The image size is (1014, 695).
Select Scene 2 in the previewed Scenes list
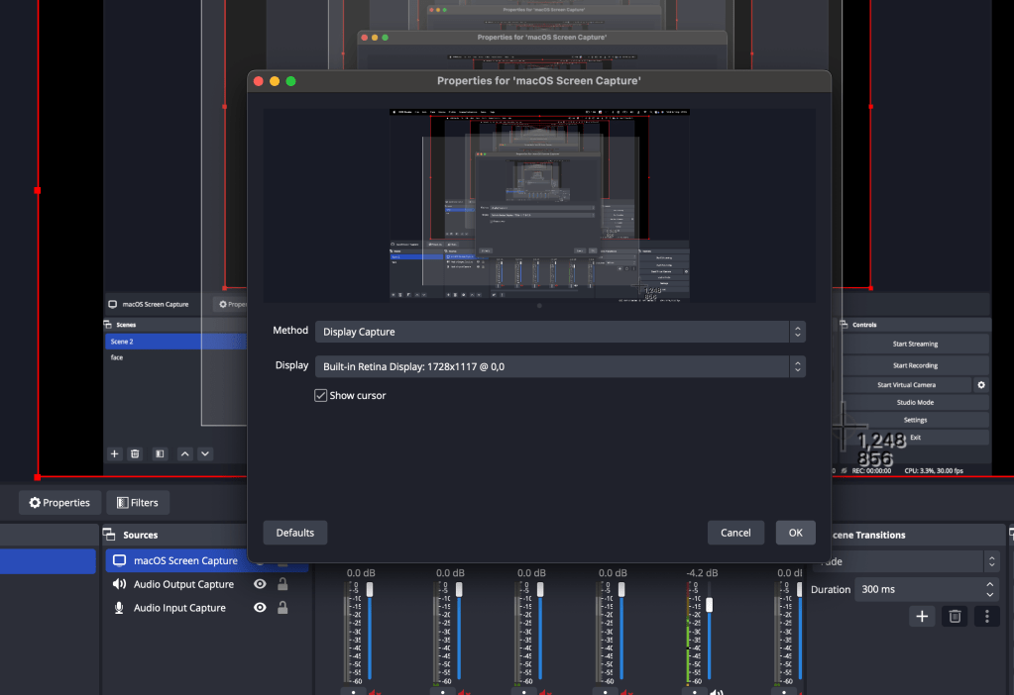point(175,341)
